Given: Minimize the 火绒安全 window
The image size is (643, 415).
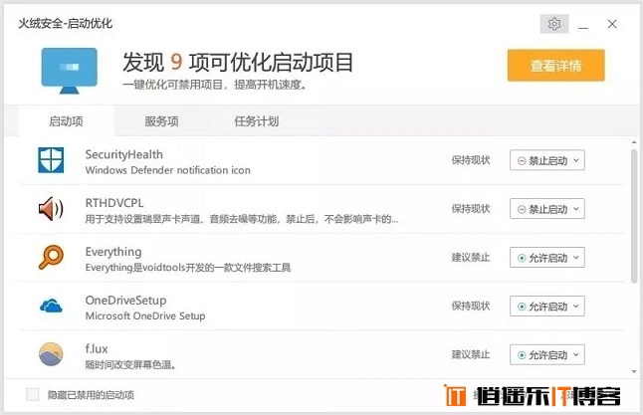Looking at the screenshot, I should click(583, 25).
